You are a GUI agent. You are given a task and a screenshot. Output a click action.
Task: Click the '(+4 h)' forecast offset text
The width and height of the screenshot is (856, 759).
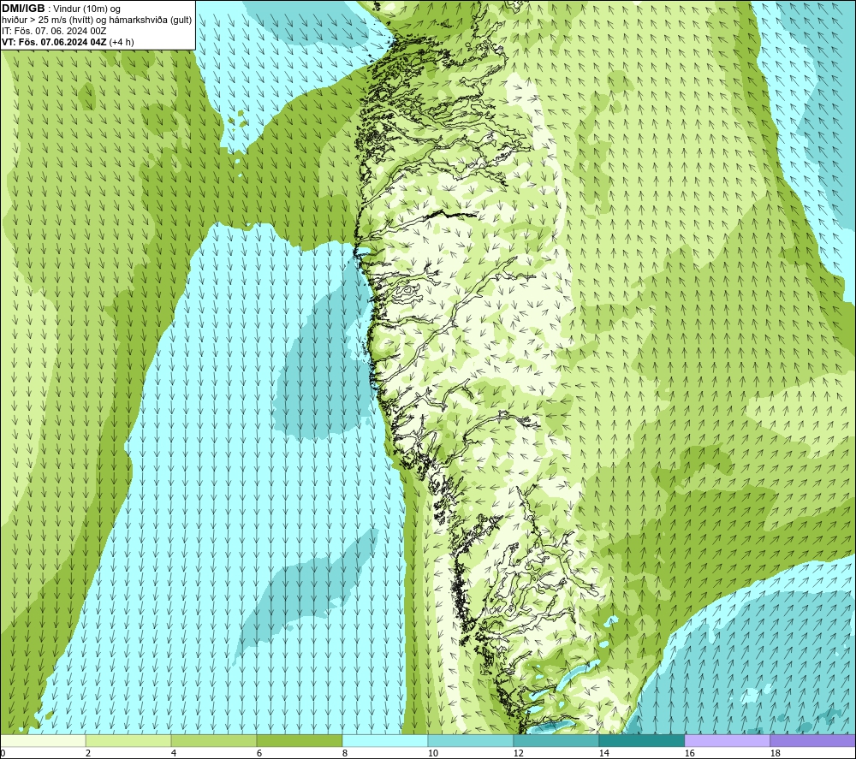point(122,42)
